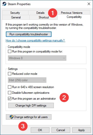Confirm with the OK button
The height and width of the screenshot is (135, 93).
coord(40,130)
